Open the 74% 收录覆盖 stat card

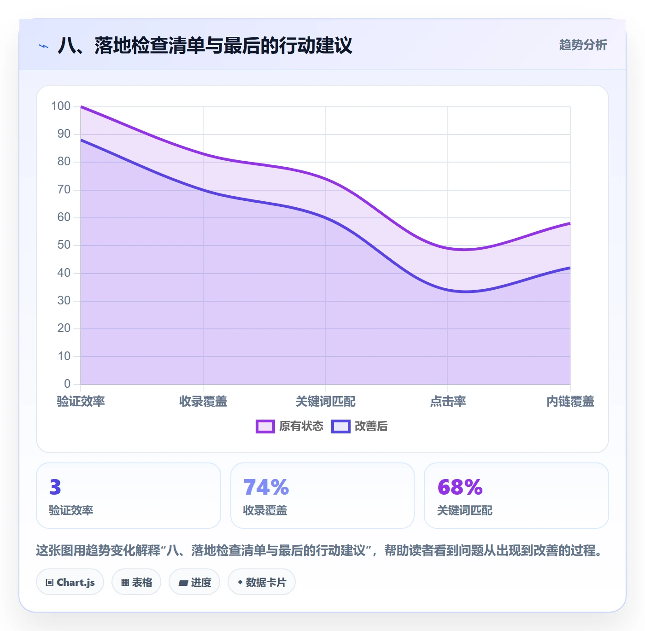pyautogui.click(x=322, y=496)
